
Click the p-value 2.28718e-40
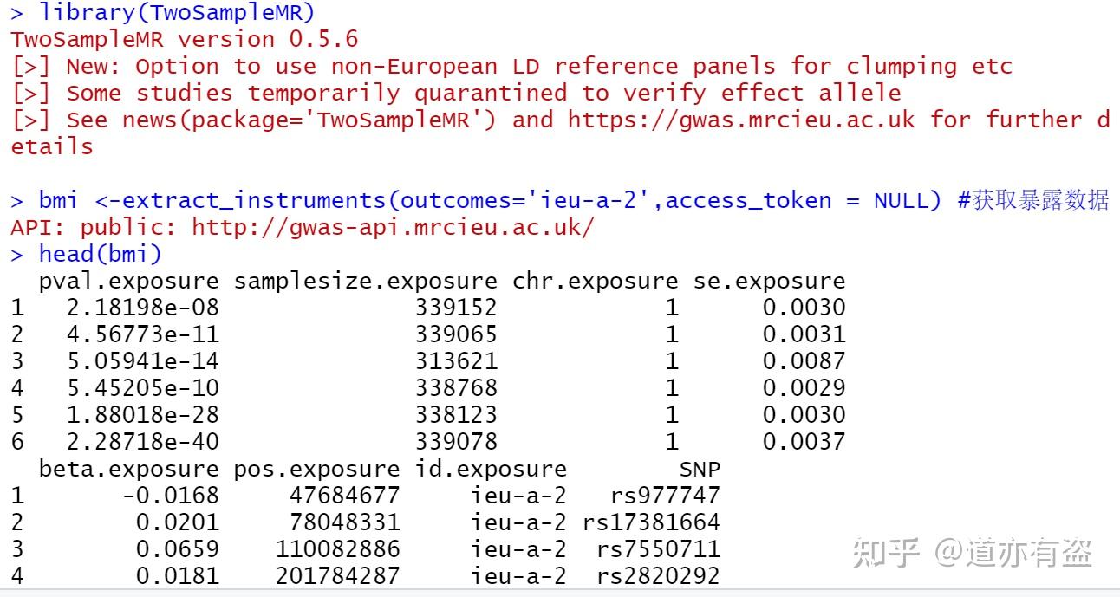click(x=142, y=443)
